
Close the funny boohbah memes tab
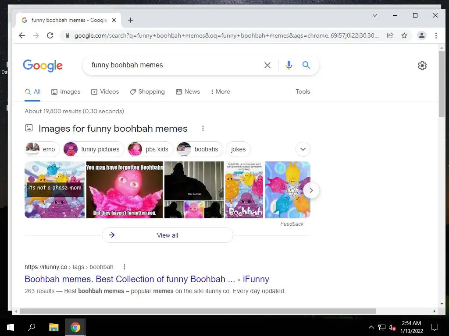(x=114, y=20)
